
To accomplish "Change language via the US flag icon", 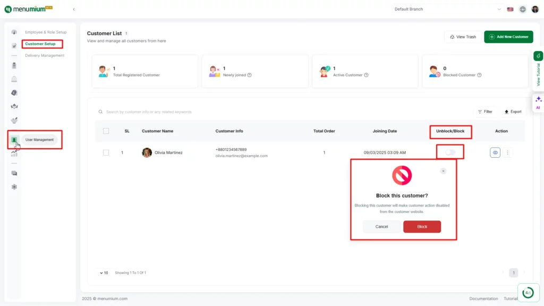I will click(x=510, y=10).
